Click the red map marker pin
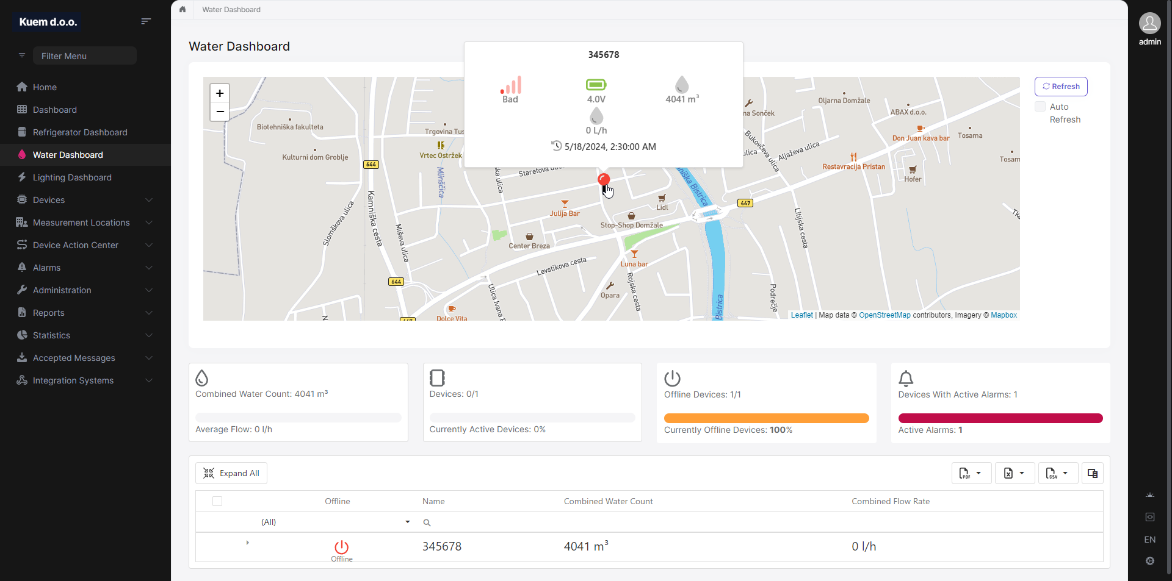1172x581 pixels. (604, 180)
